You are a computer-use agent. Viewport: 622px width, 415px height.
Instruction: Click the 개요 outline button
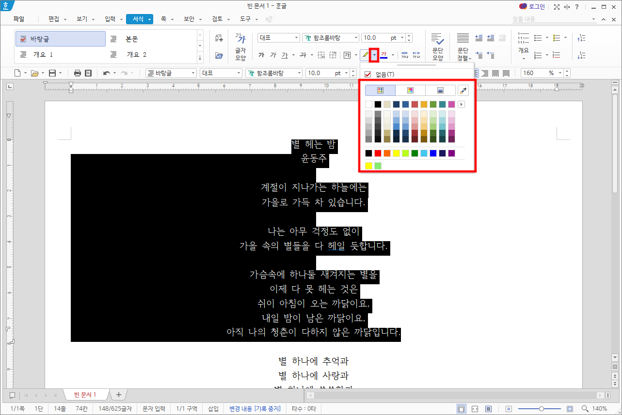tap(524, 47)
